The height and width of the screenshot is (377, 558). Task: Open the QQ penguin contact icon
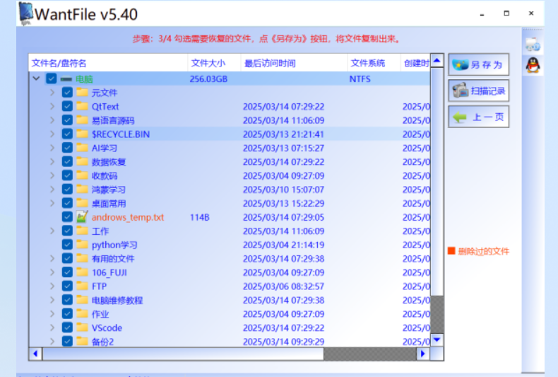(533, 65)
